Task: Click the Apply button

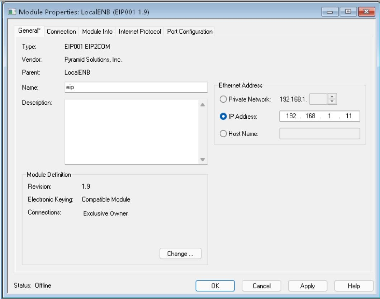Action: 308,286
